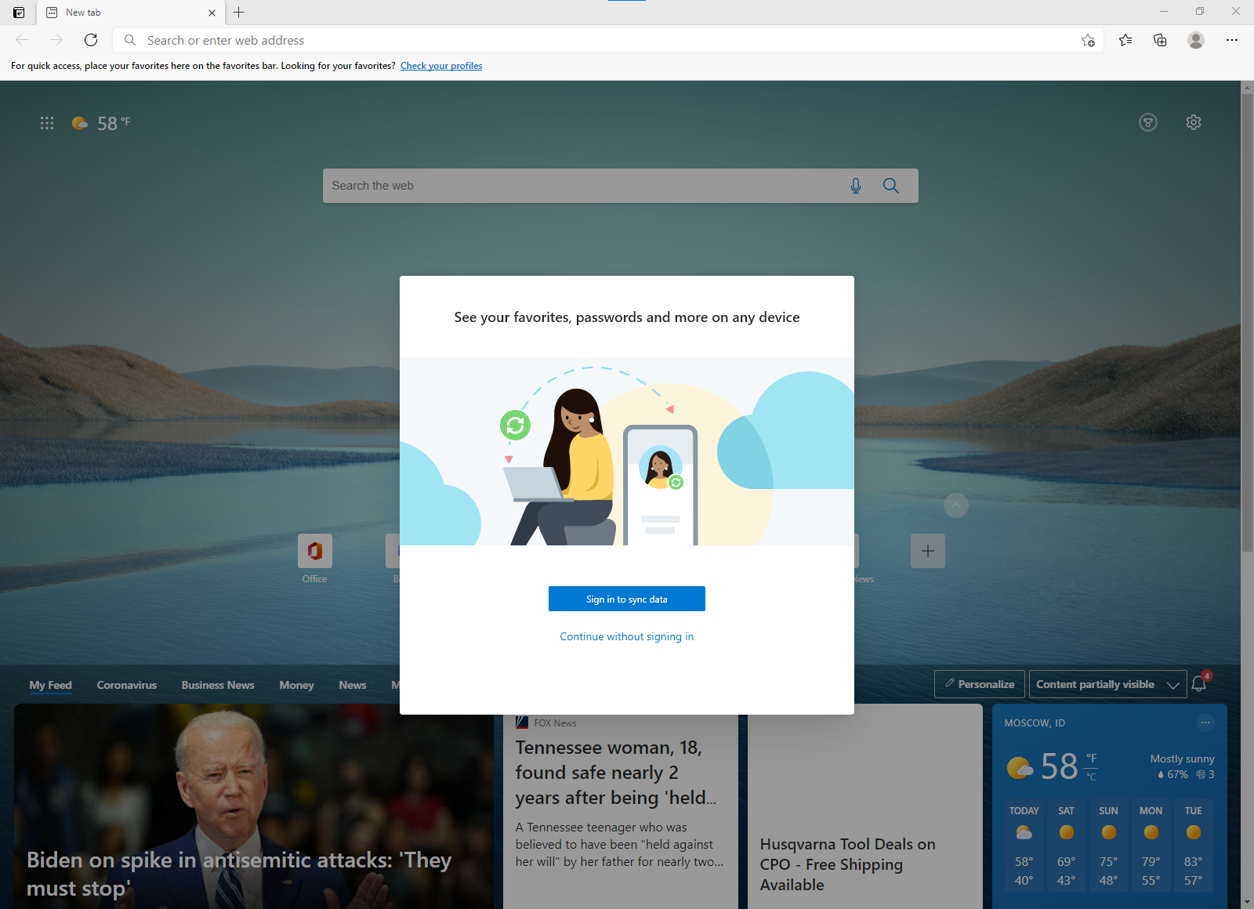Screen dimensions: 1254x909
Task: Refresh the current page
Action: pos(91,40)
